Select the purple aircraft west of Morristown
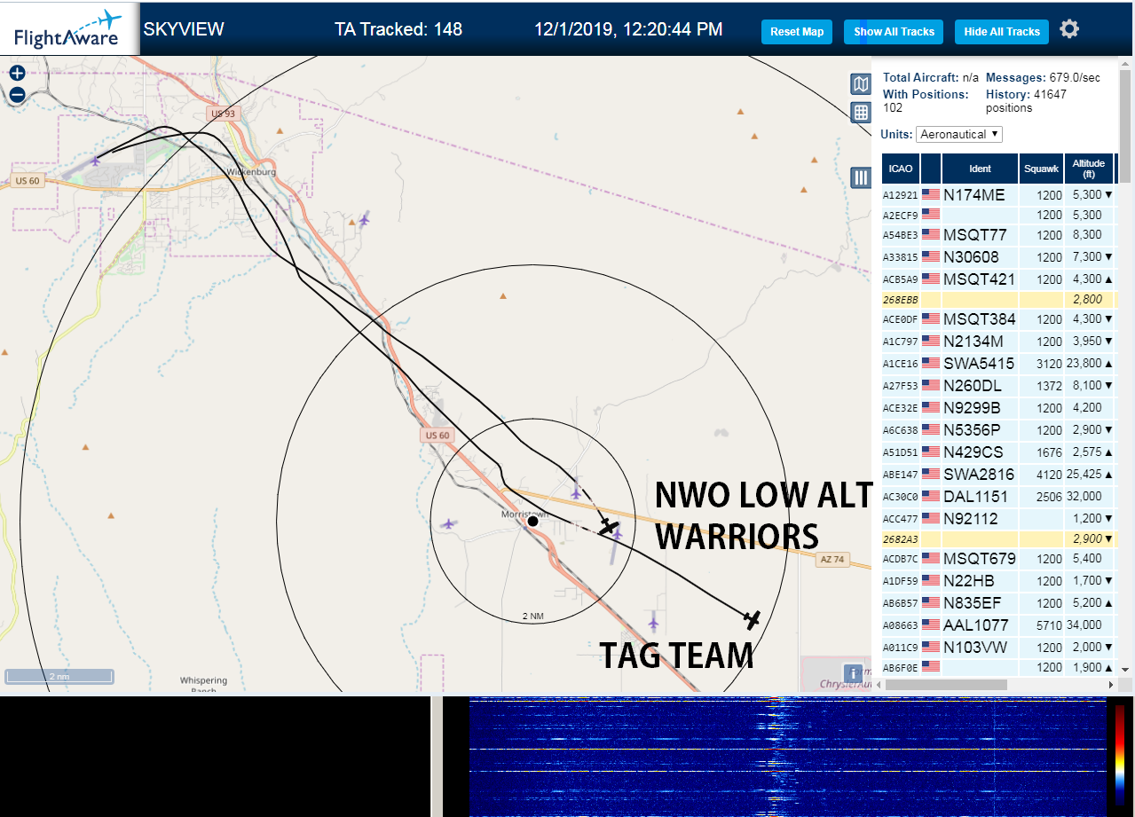 point(448,524)
